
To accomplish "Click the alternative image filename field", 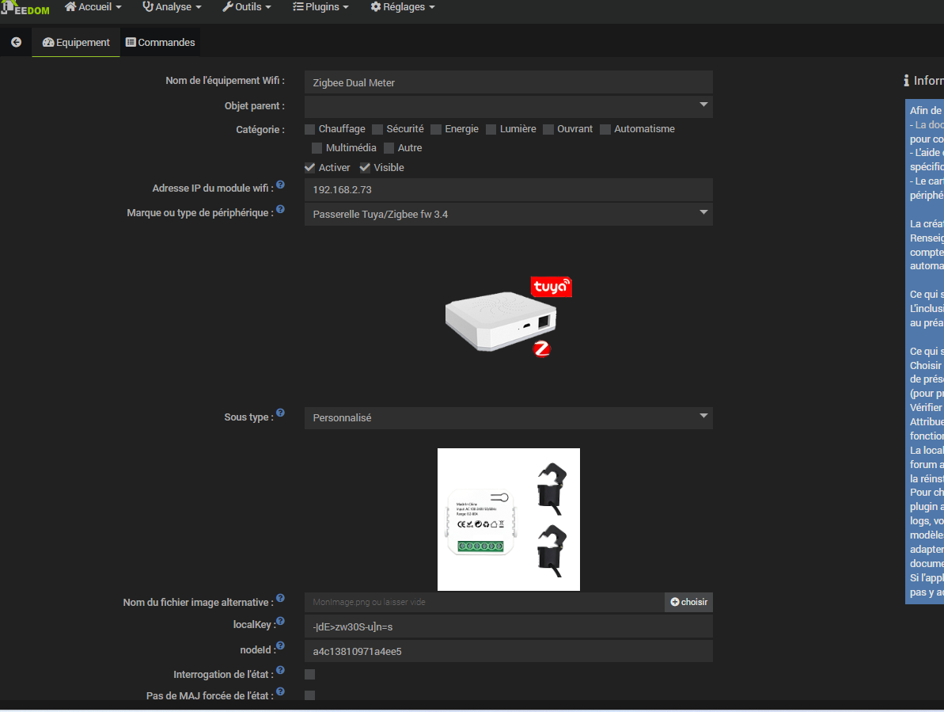I will (x=484, y=602).
